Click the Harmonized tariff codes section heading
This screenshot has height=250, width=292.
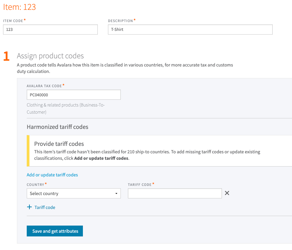click(58, 127)
